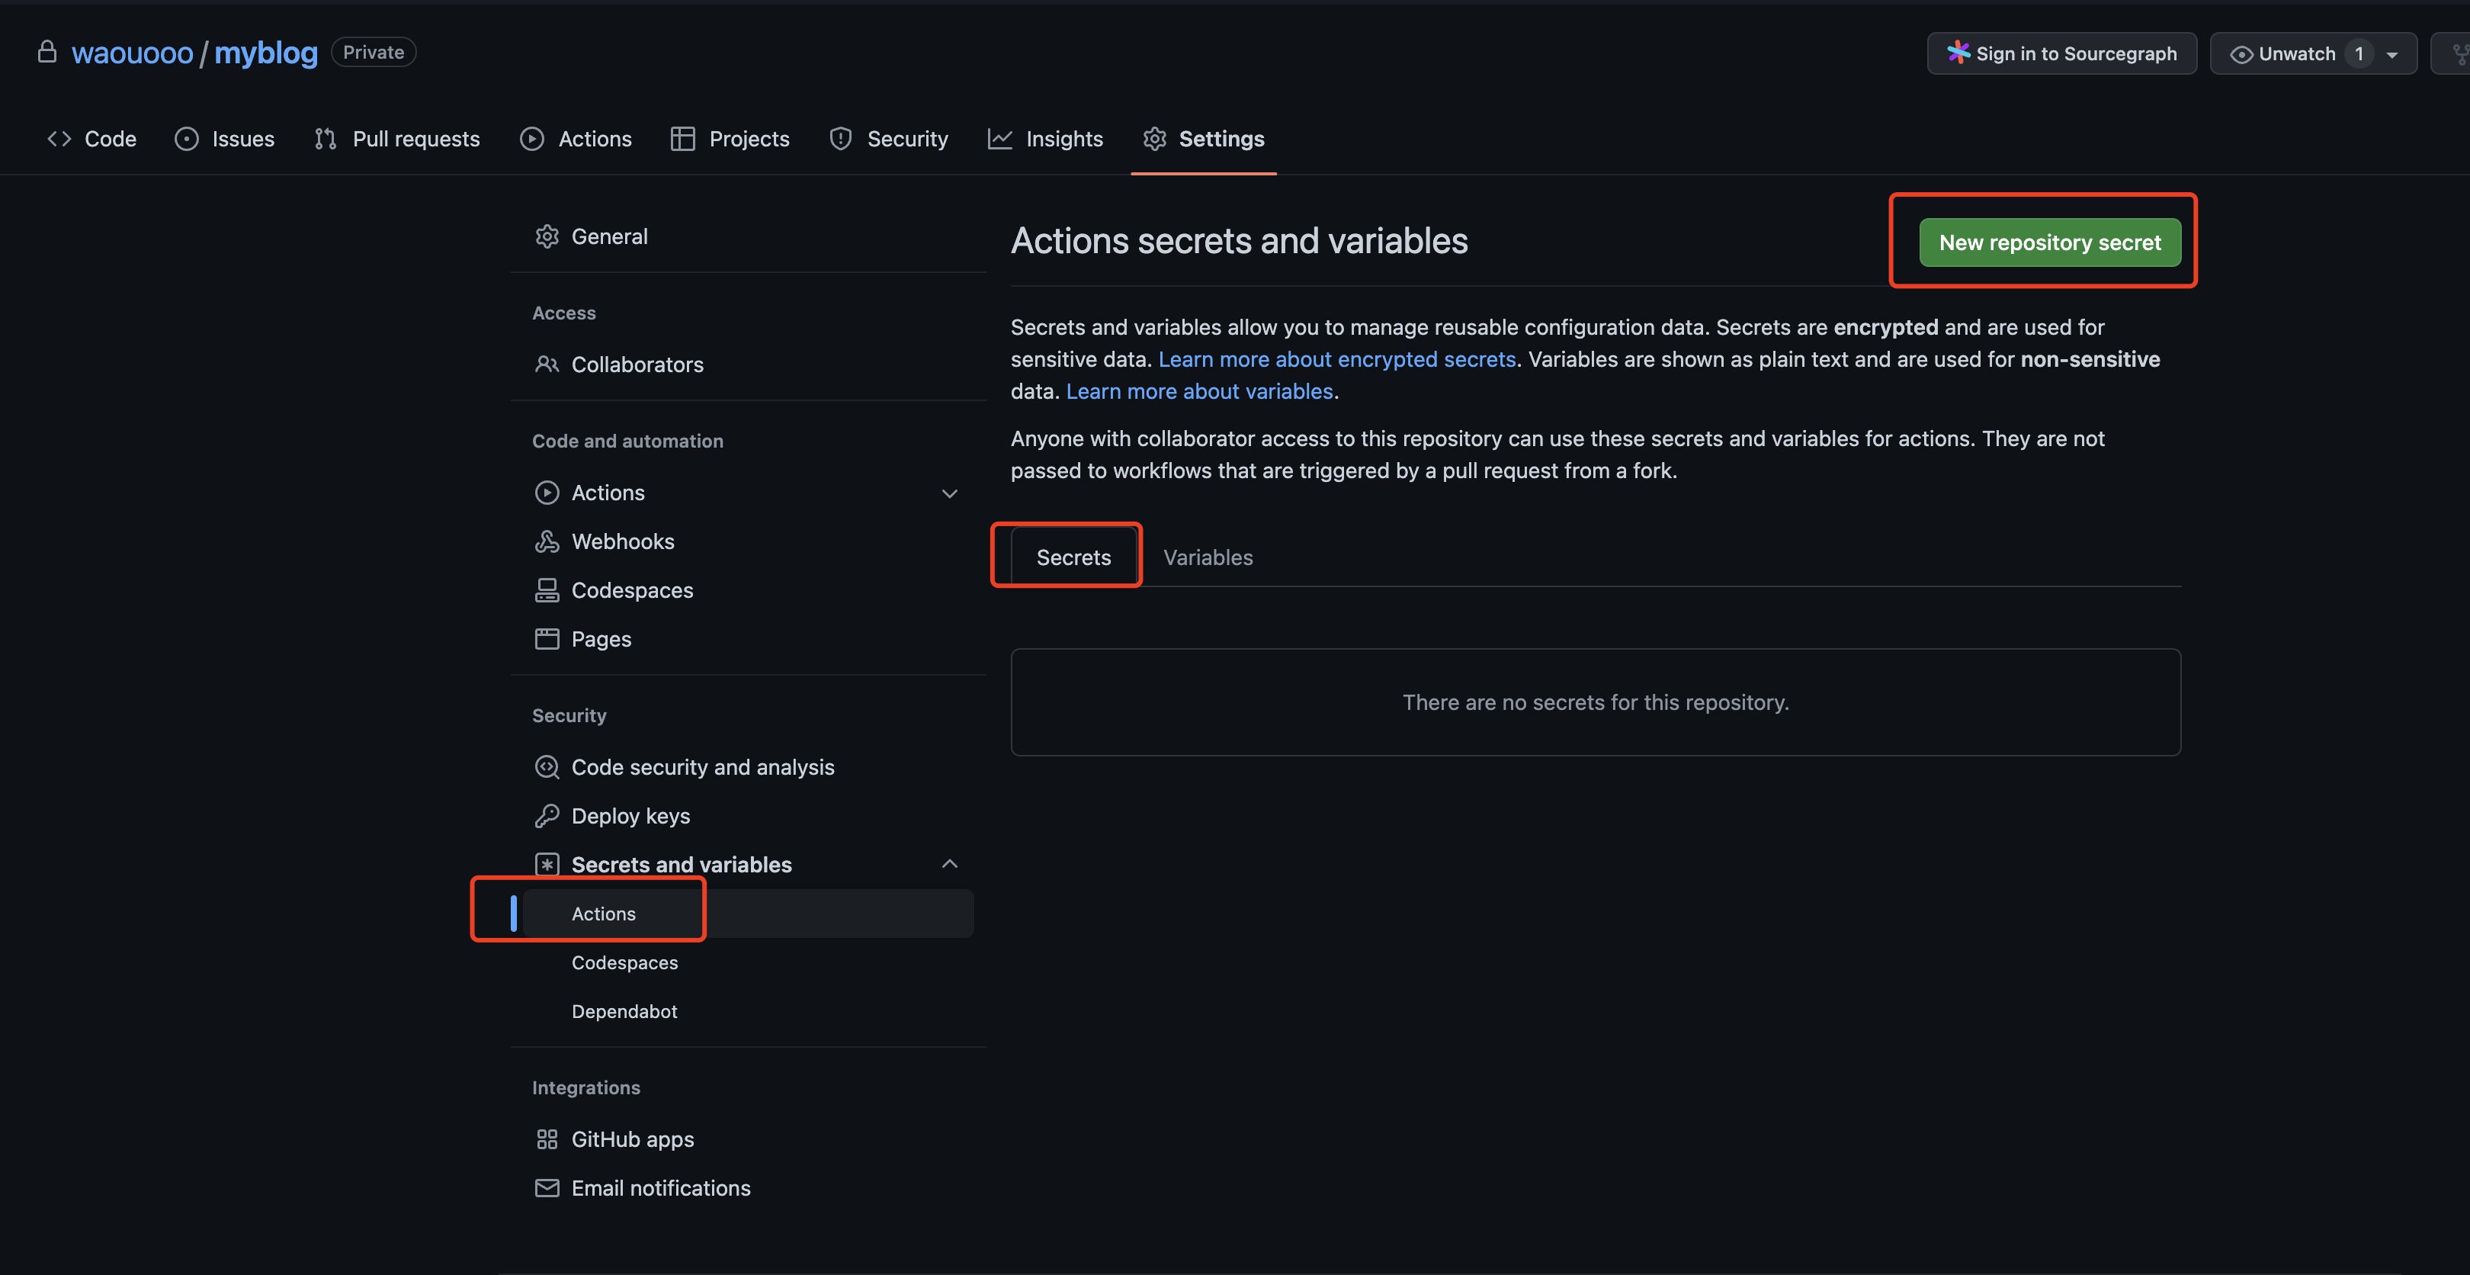This screenshot has width=2470, height=1275.
Task: Click the Pages browser icon
Action: [x=547, y=639]
